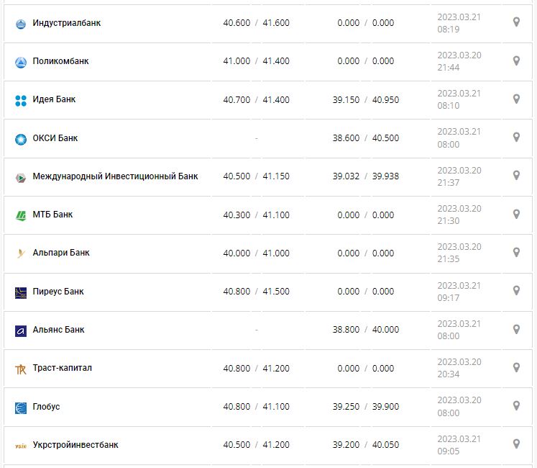
Task: Click the МТБ Банк green logo
Action: pos(20,215)
